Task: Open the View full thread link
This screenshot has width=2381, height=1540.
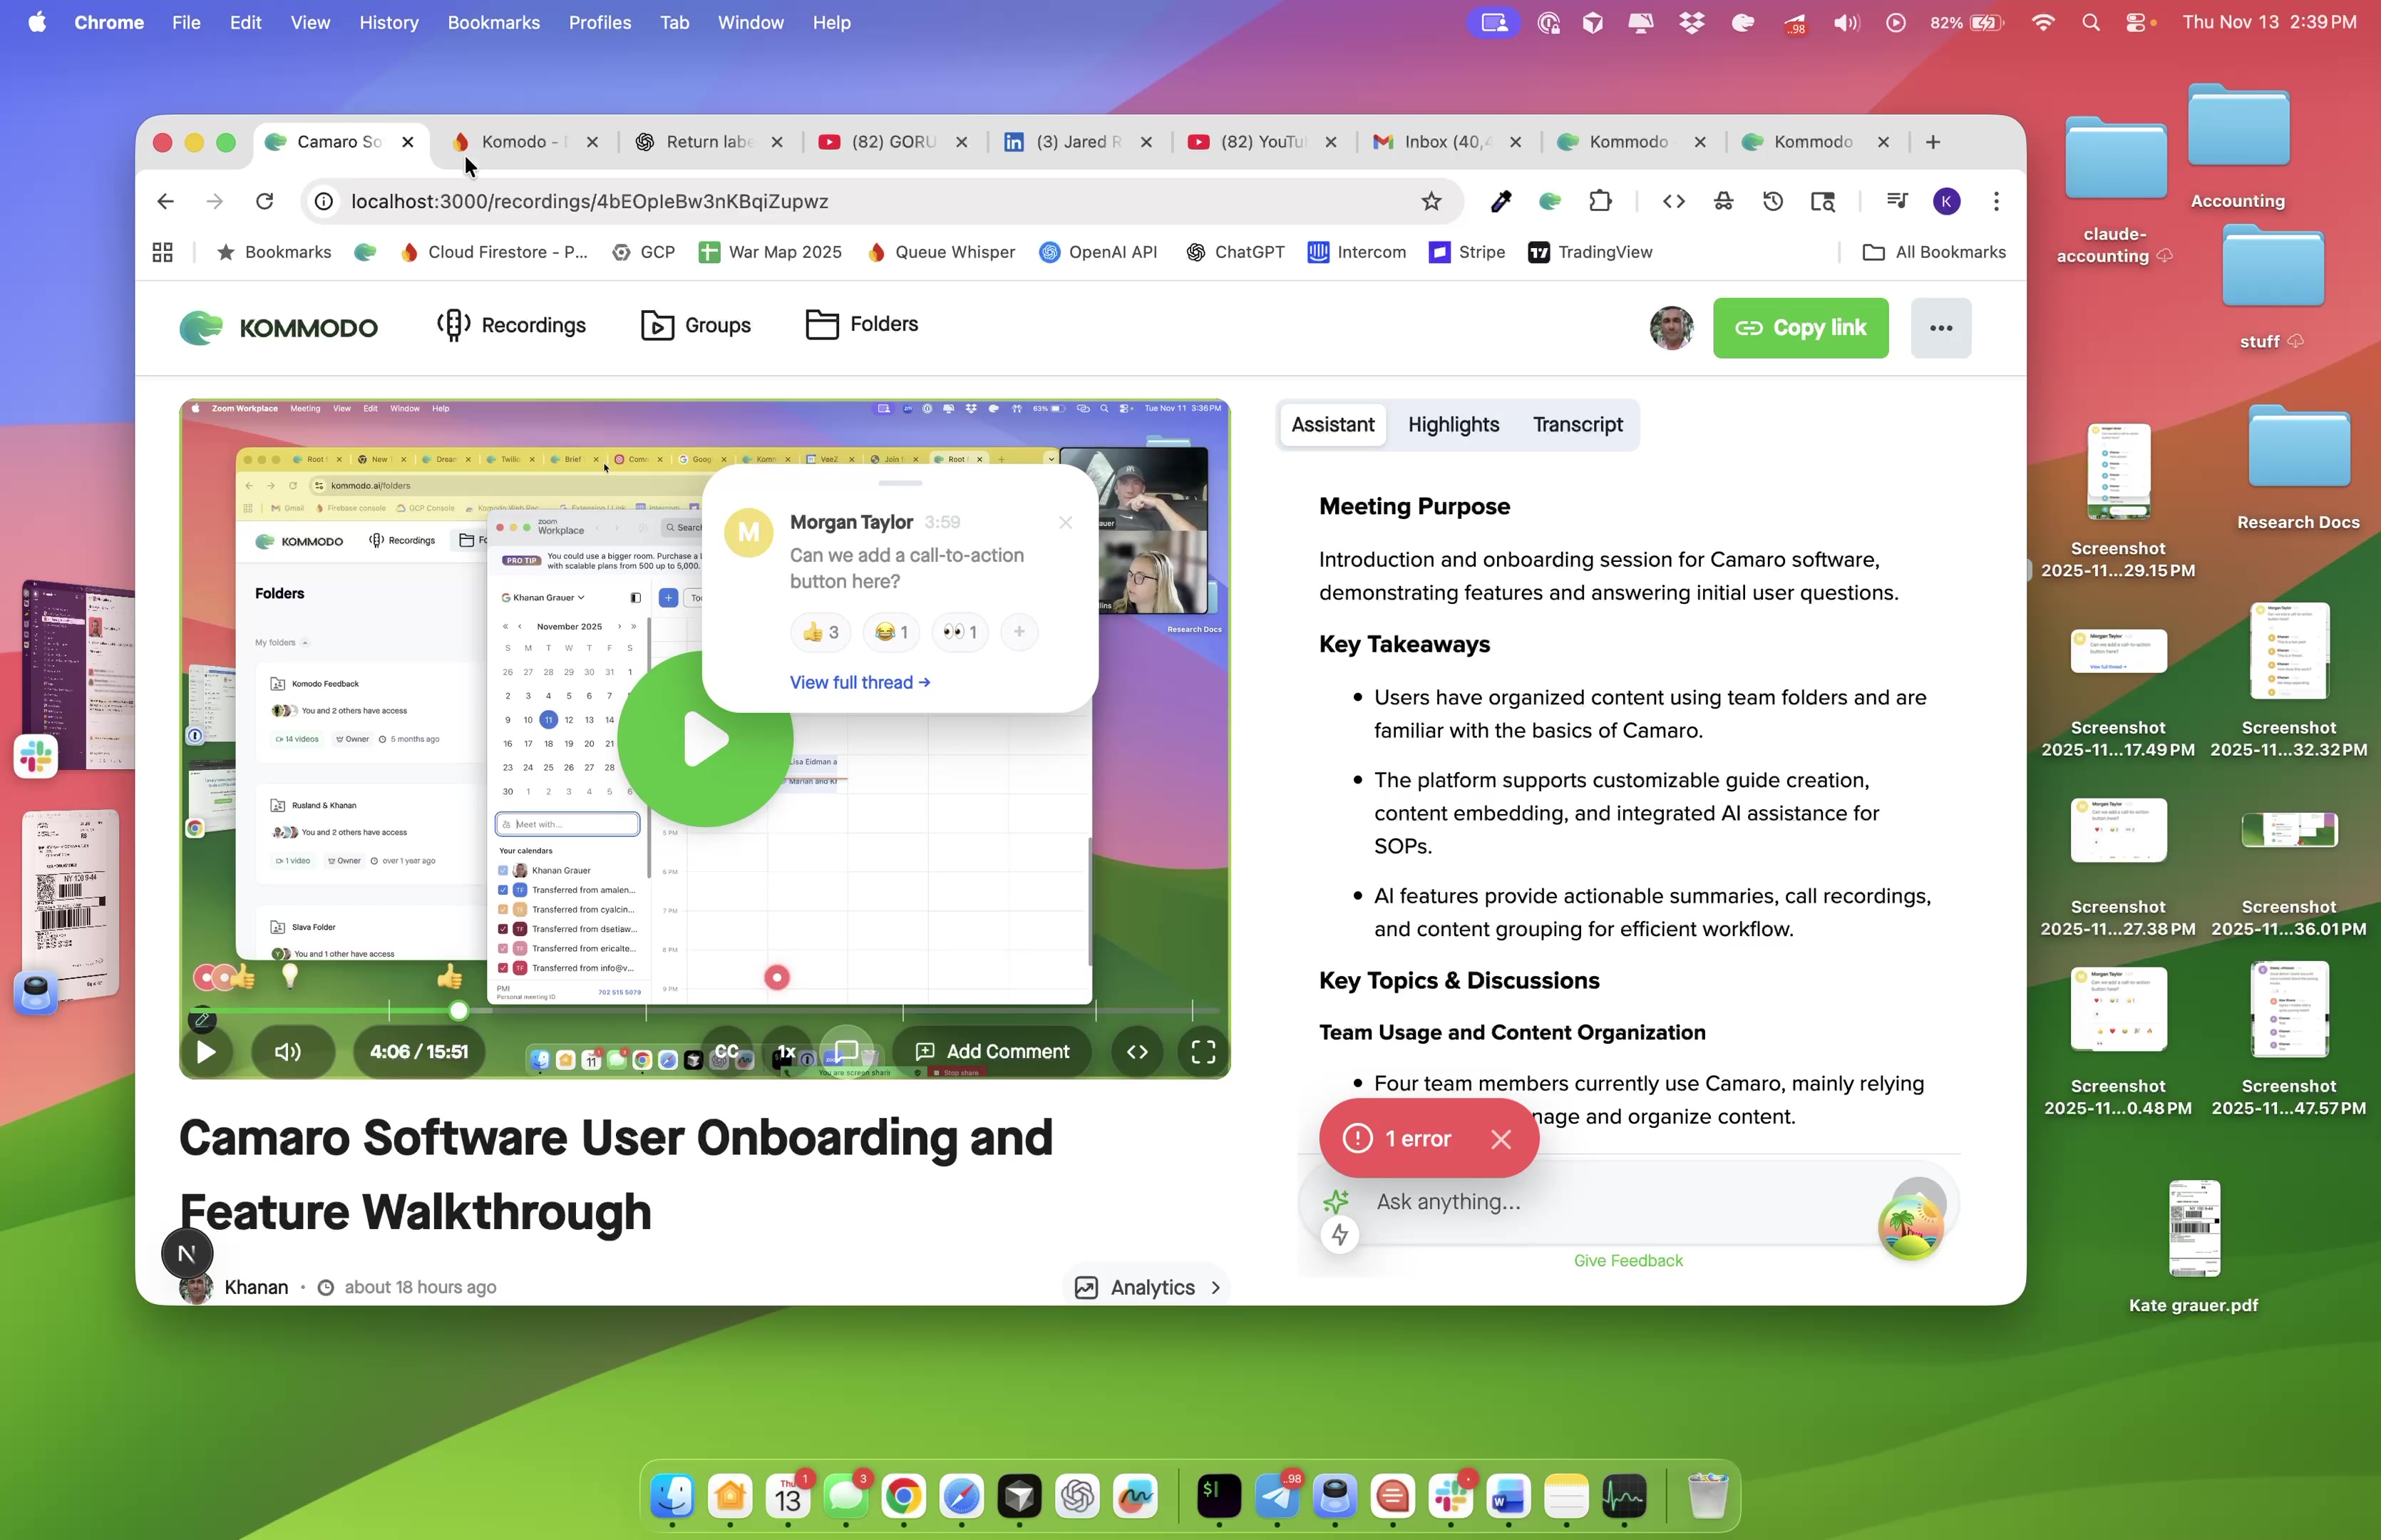Action: (860, 682)
